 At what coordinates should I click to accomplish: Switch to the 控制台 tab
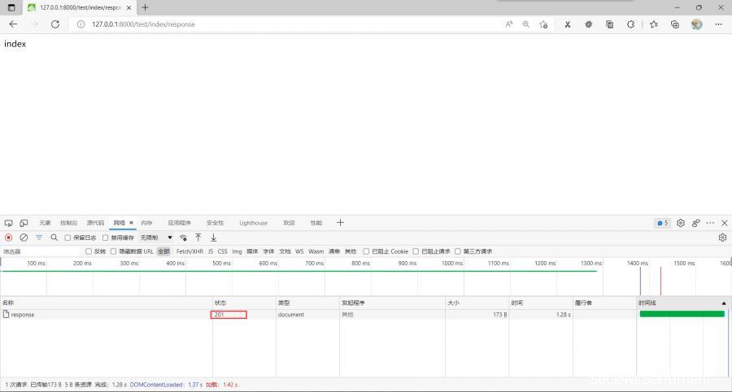68,223
